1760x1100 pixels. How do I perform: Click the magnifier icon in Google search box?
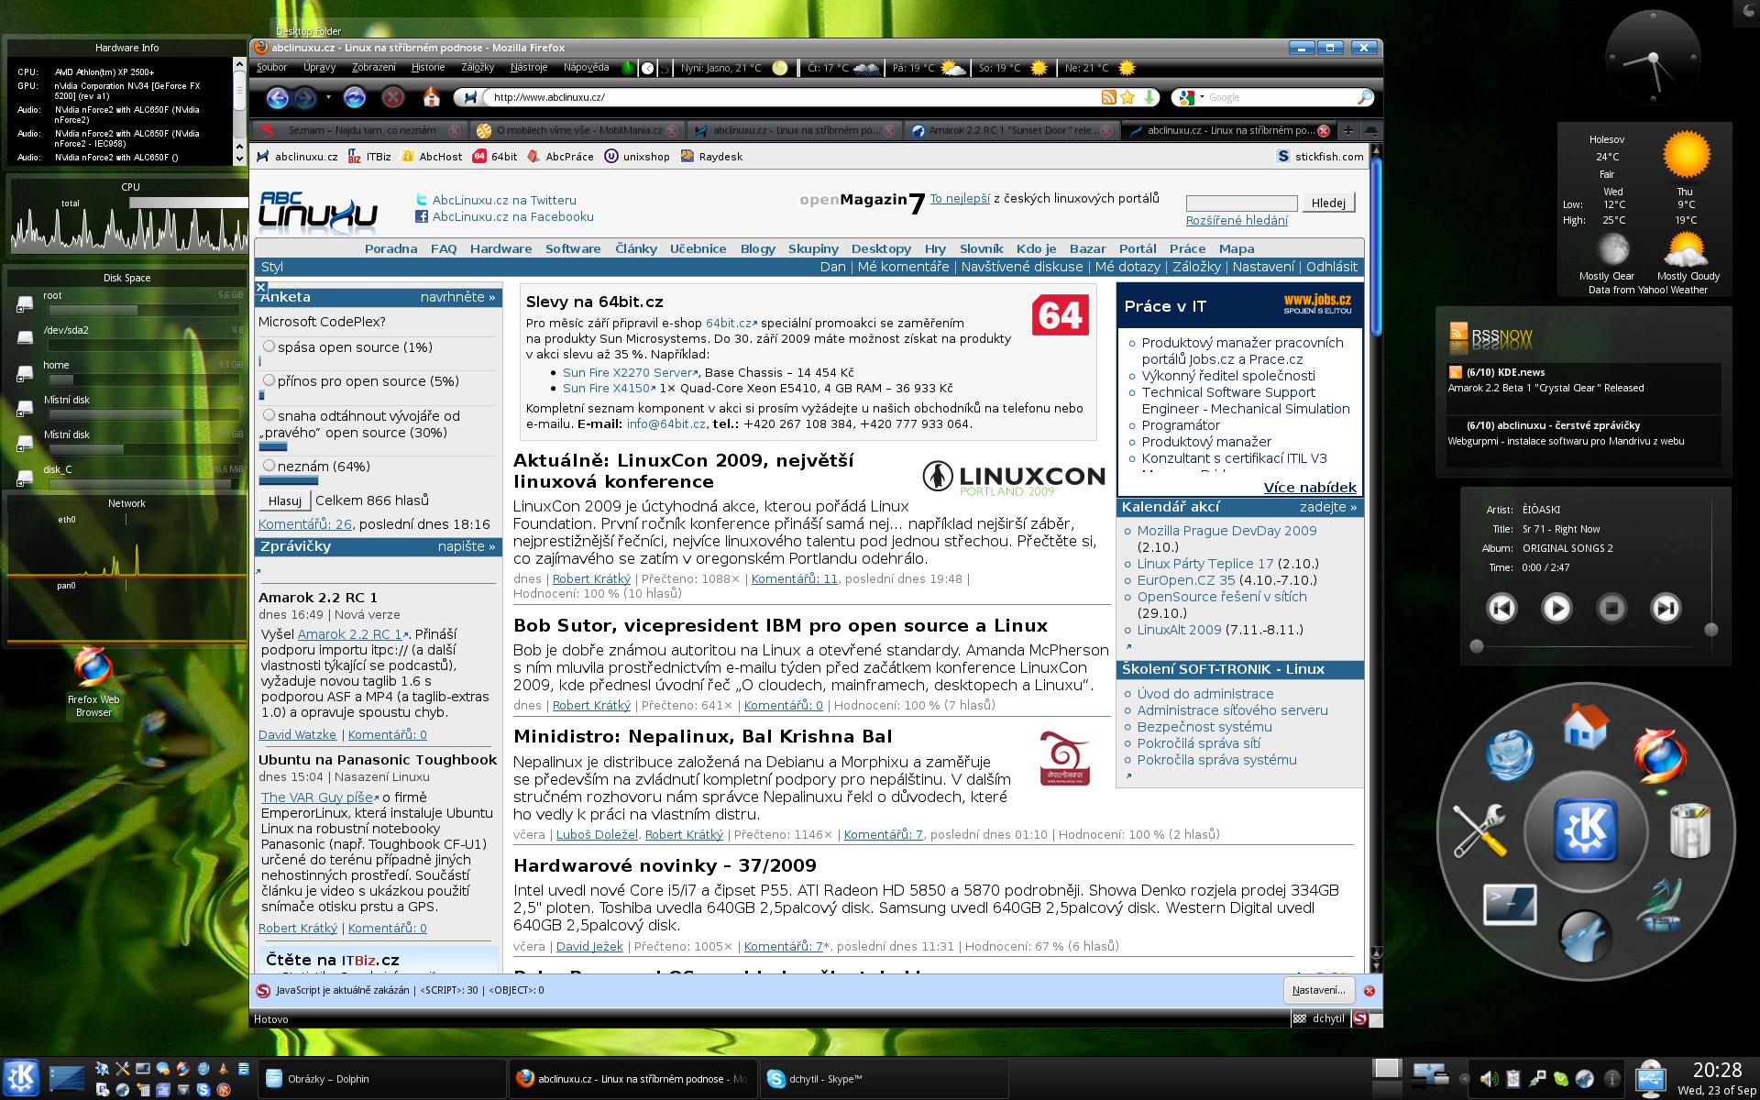1364,97
